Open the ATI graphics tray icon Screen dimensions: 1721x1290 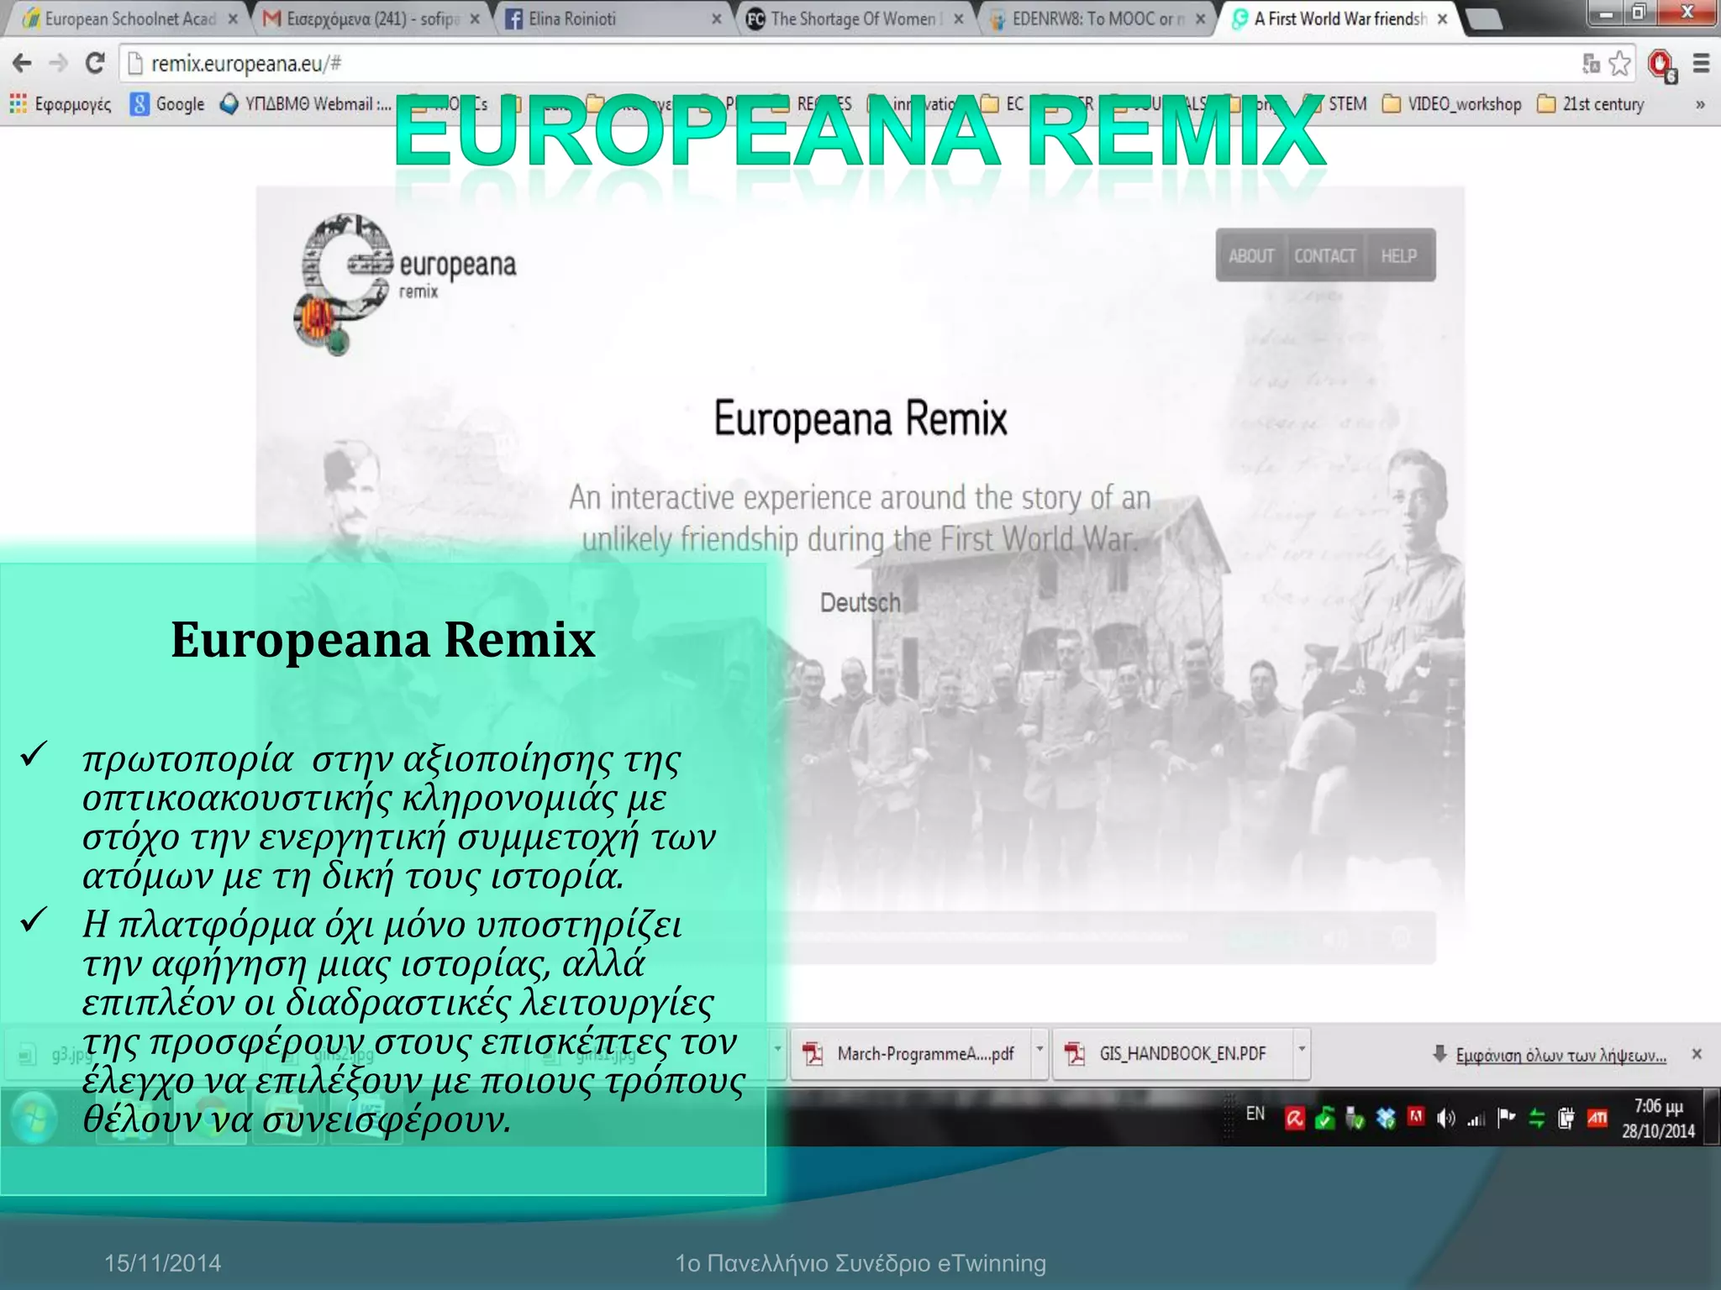tap(1597, 1118)
